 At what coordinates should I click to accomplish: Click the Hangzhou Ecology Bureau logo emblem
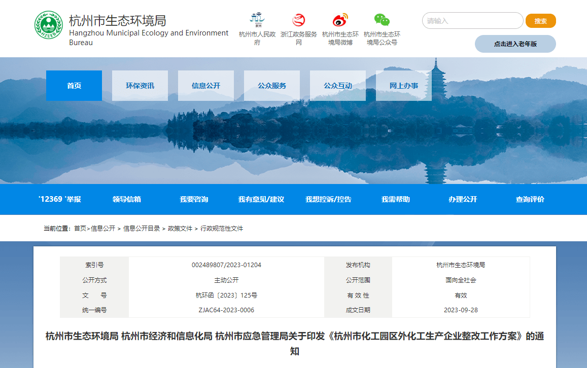[49, 25]
